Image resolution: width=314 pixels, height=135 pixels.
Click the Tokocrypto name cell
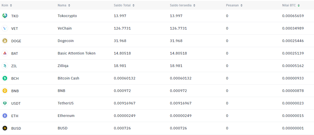click(x=67, y=16)
